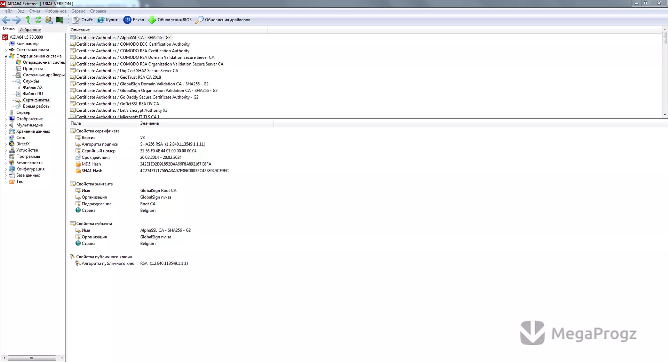Select the Сертификаты tree item

coord(36,100)
